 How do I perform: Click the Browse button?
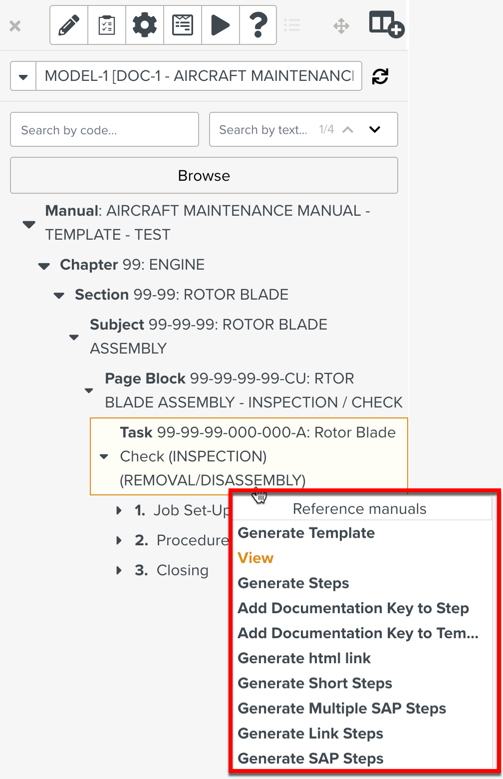[x=204, y=175]
